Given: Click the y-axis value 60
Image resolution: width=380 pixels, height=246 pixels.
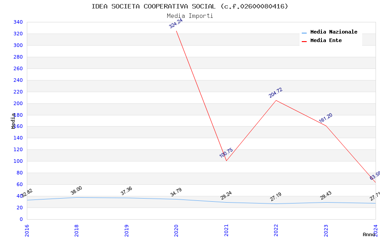Looking at the screenshot, I should point(20,184).
